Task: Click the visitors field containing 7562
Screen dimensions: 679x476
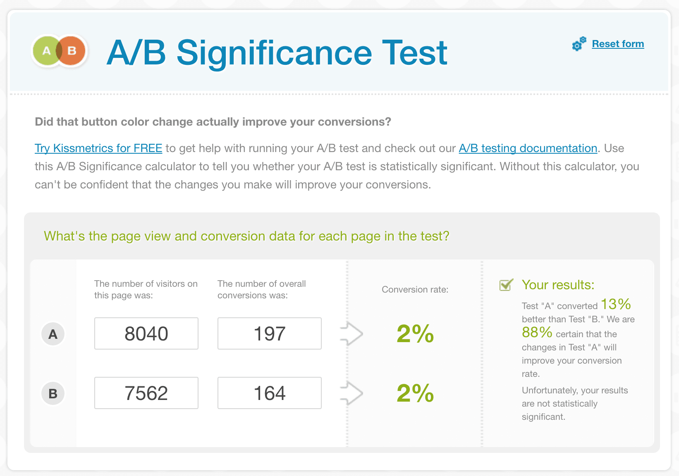Action: pyautogui.click(x=146, y=393)
